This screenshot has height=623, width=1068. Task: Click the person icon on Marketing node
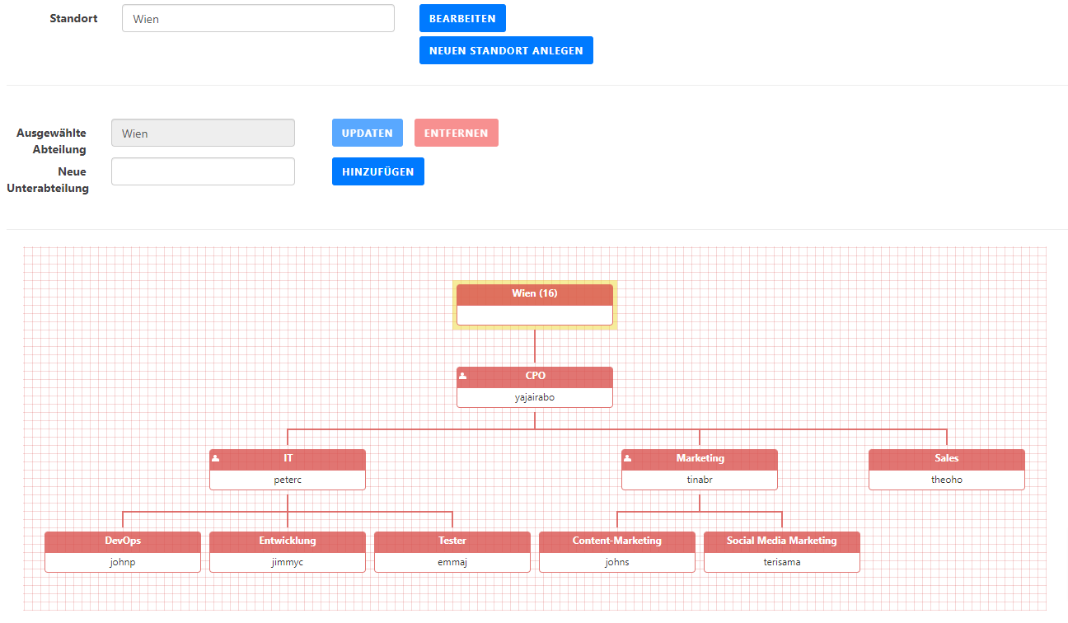[628, 458]
